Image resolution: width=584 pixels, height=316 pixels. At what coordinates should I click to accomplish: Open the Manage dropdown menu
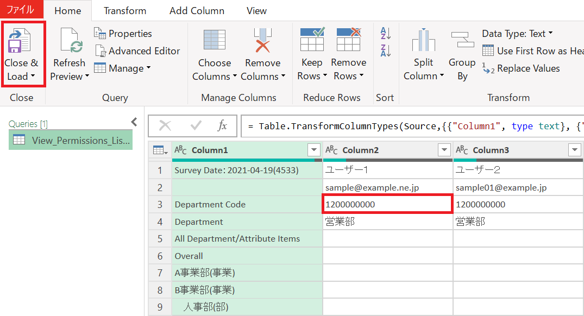click(122, 68)
